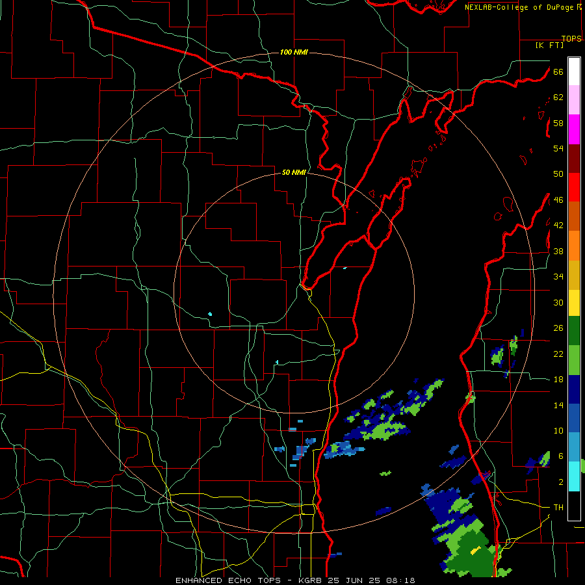Click the 10 value on the legend
Screen dimensions: 585x585
tap(558, 430)
